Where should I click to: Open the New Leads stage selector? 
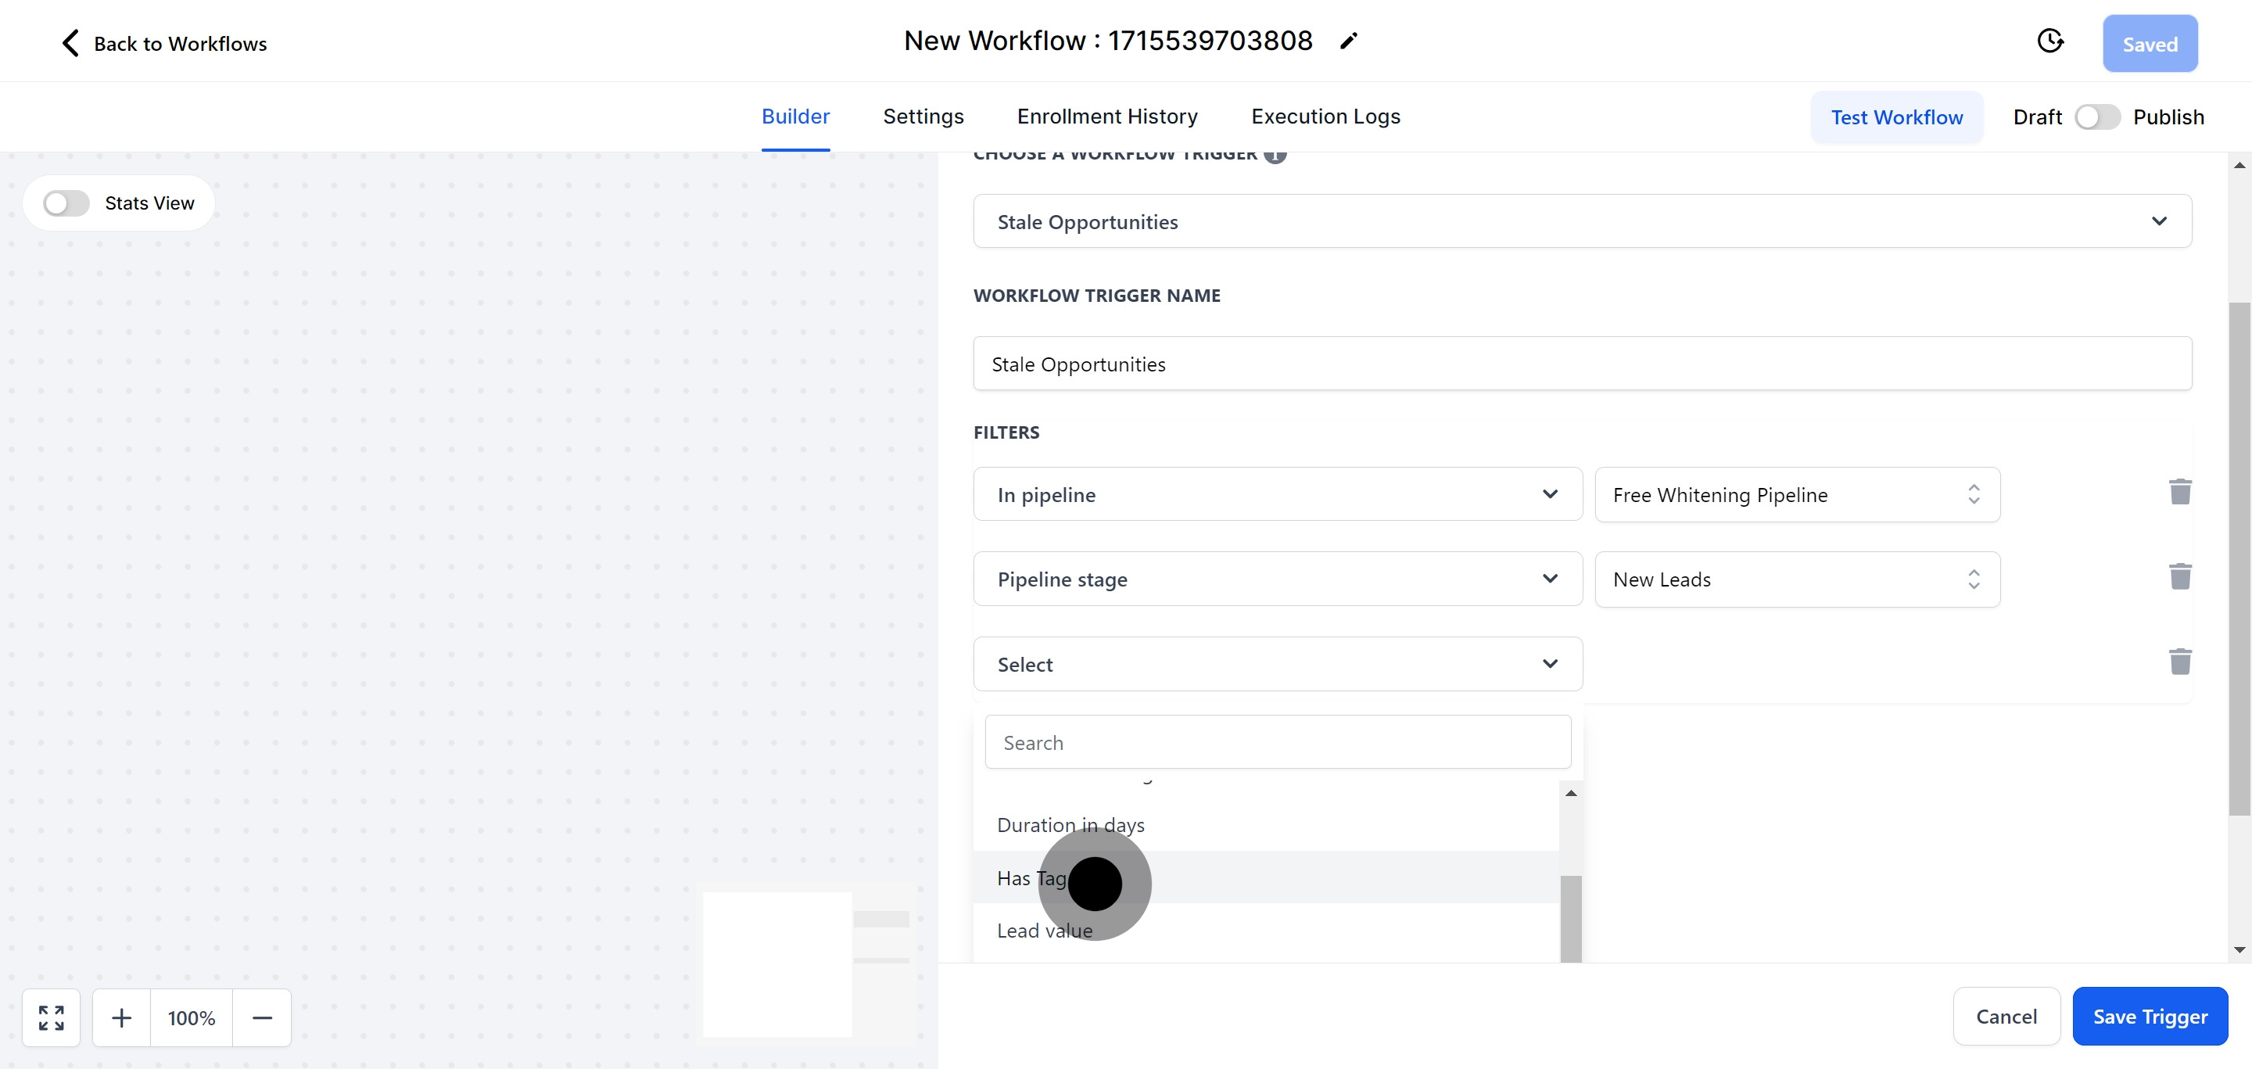1797,579
